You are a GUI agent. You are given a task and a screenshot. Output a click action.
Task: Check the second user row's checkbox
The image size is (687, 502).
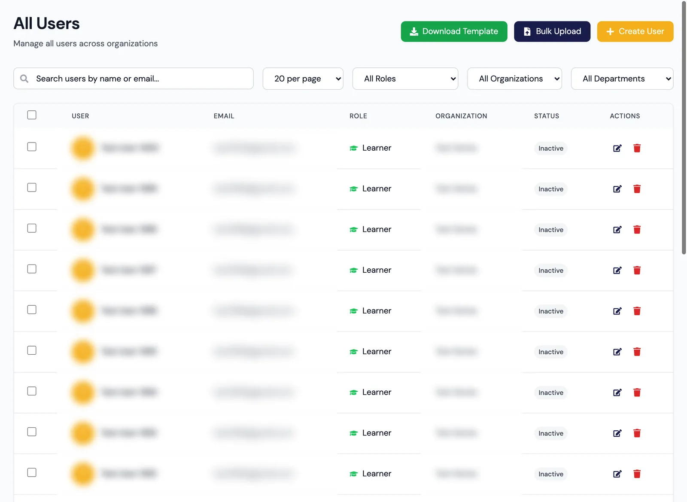pyautogui.click(x=32, y=188)
